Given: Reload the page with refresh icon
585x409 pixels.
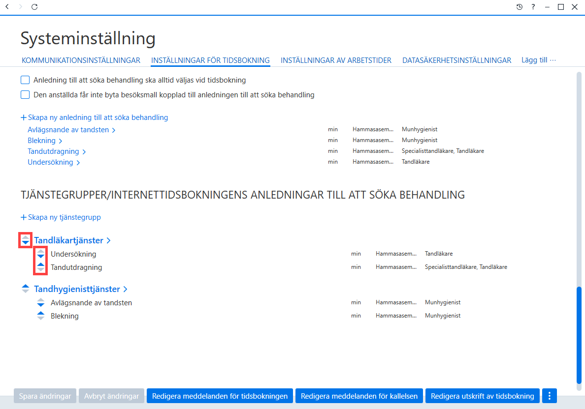Looking at the screenshot, I should click(34, 7).
